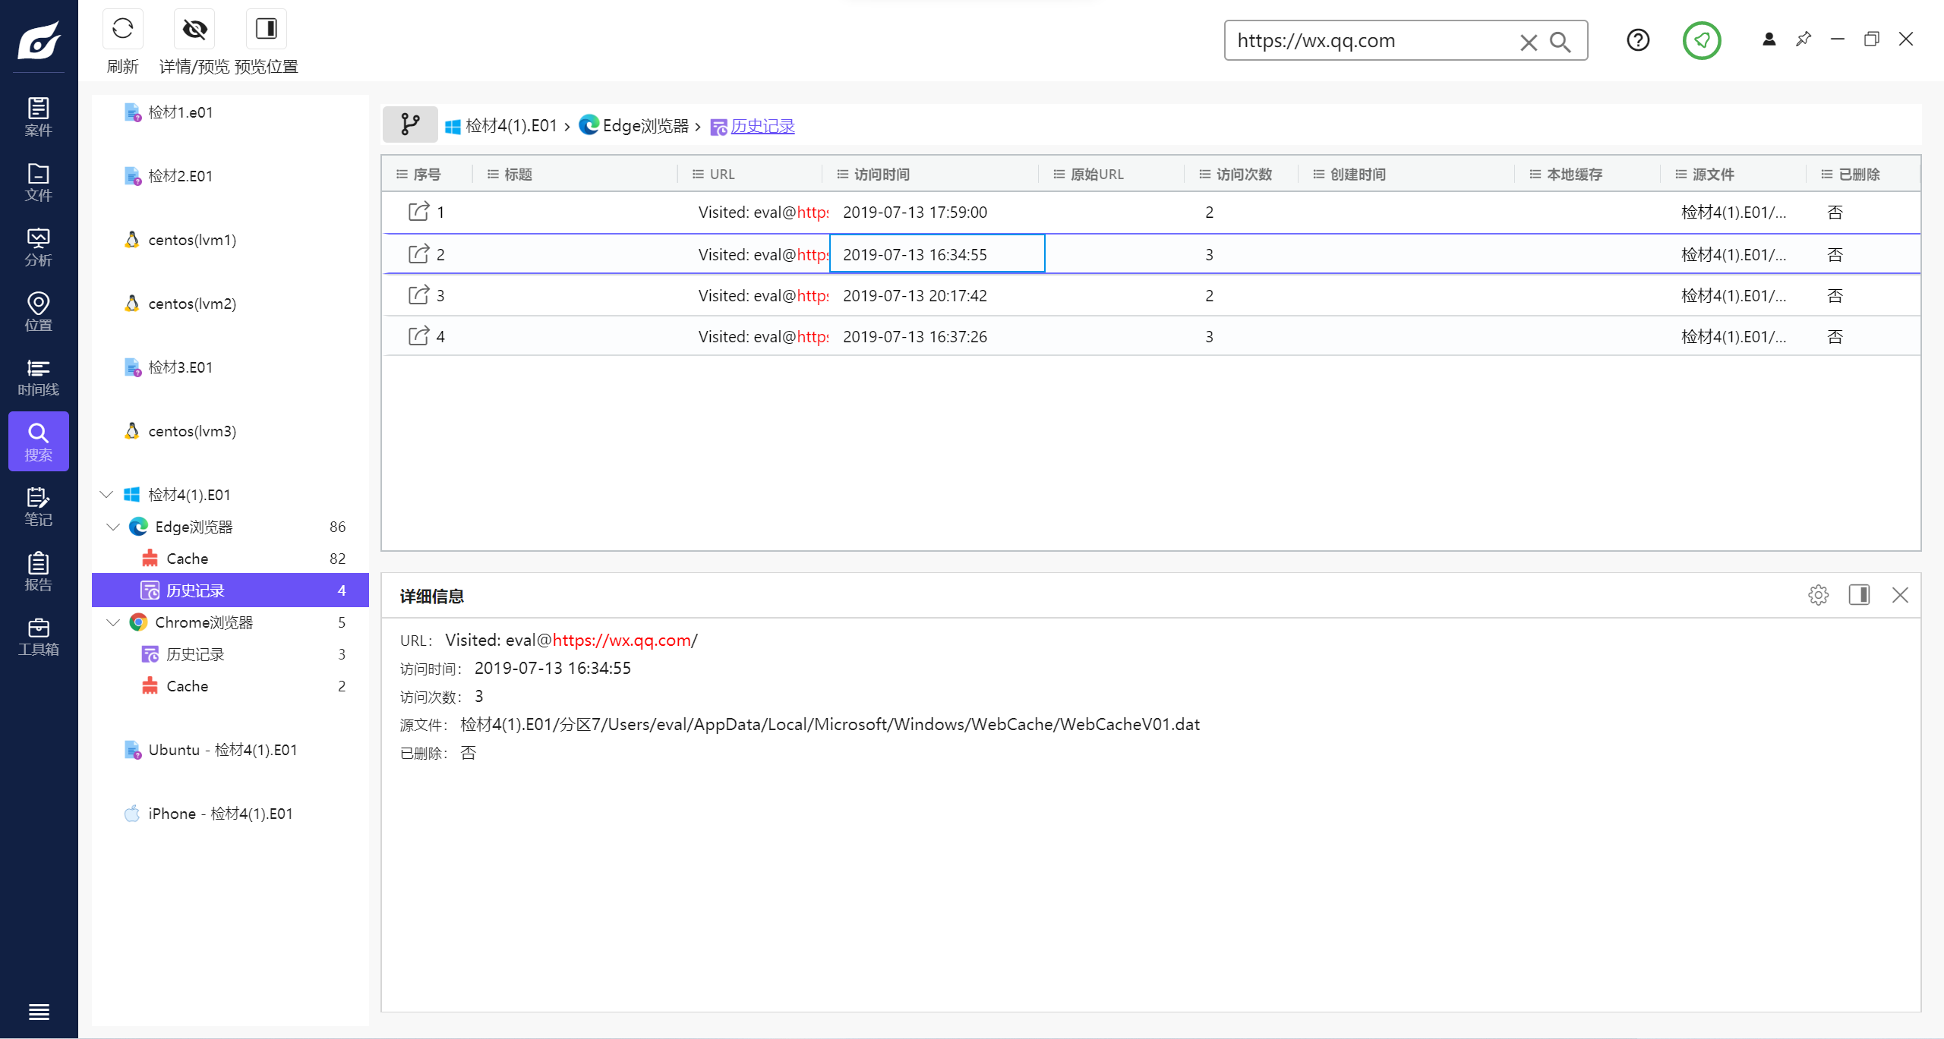Click the 预览位置 panel layout icon
Screen dimensions: 1944x1039
[267, 29]
